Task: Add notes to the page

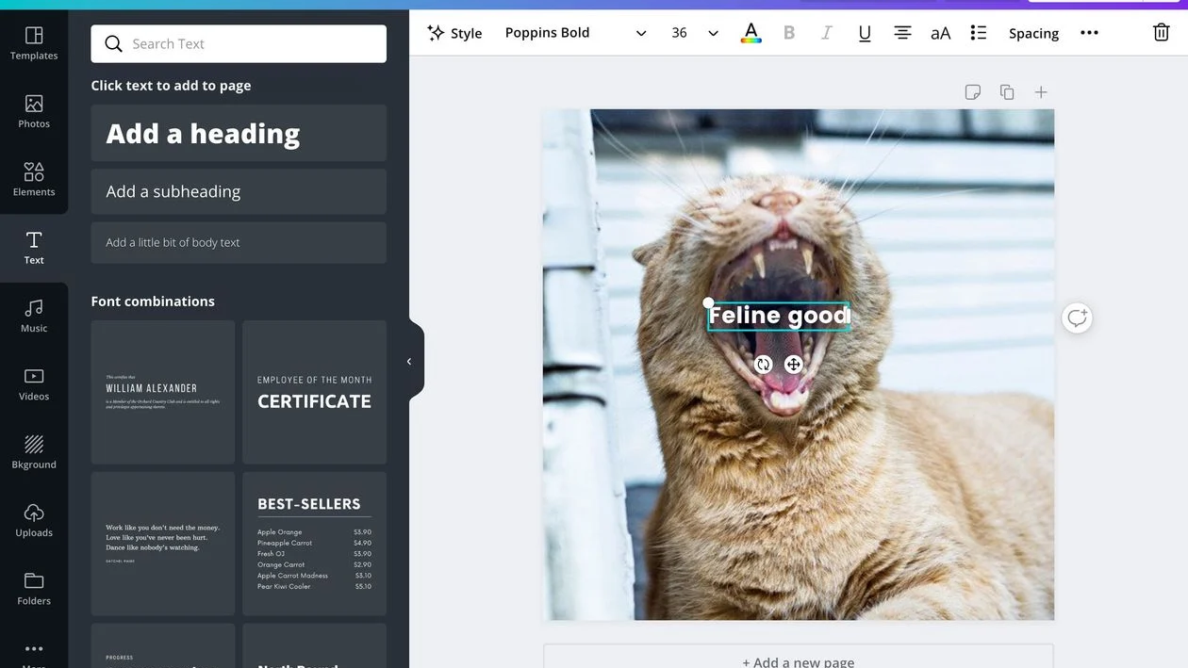Action: coord(973,92)
